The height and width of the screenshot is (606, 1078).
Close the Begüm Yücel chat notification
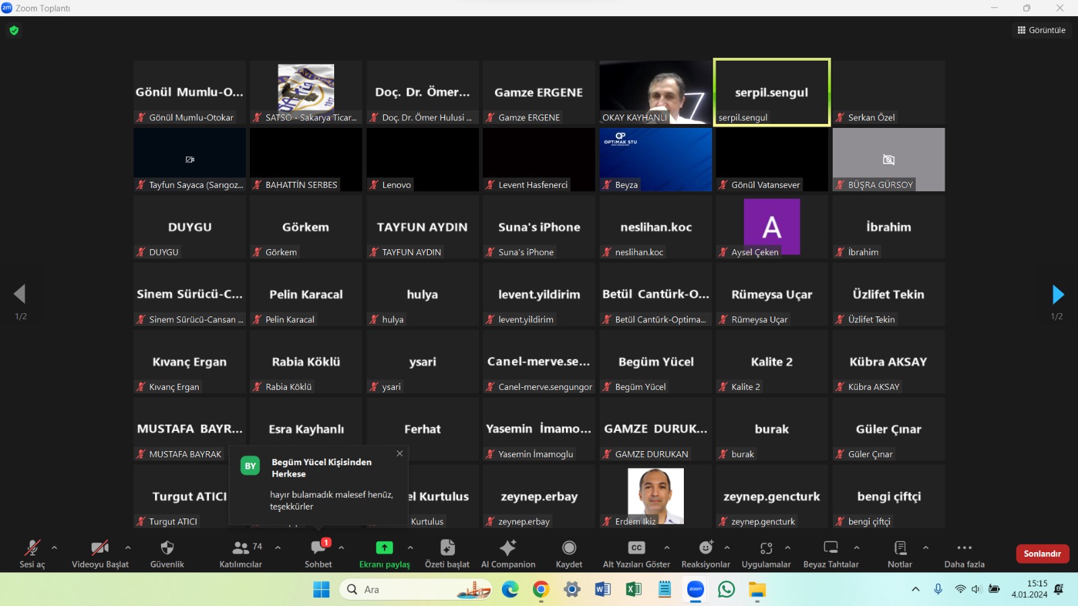coord(400,454)
